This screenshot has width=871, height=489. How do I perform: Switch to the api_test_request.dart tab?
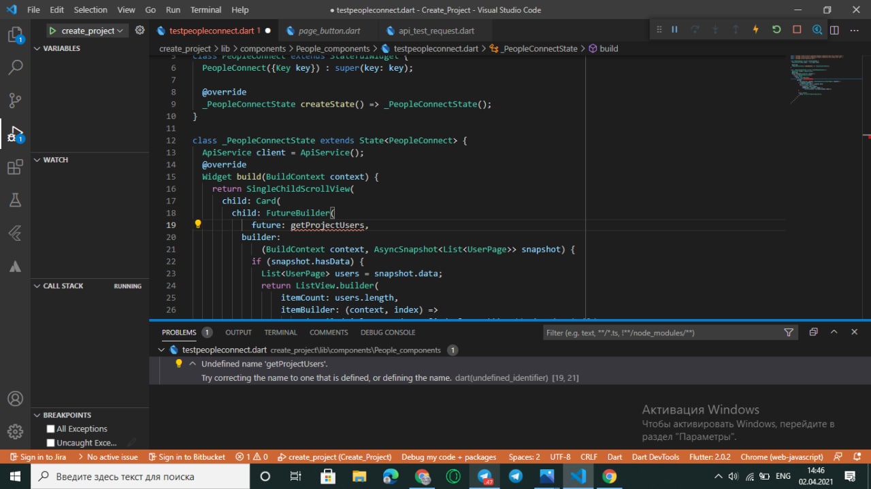pyautogui.click(x=436, y=31)
